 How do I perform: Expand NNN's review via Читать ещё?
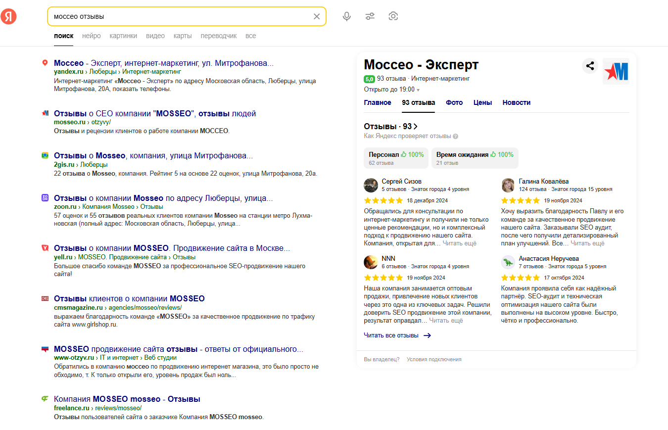click(x=446, y=321)
